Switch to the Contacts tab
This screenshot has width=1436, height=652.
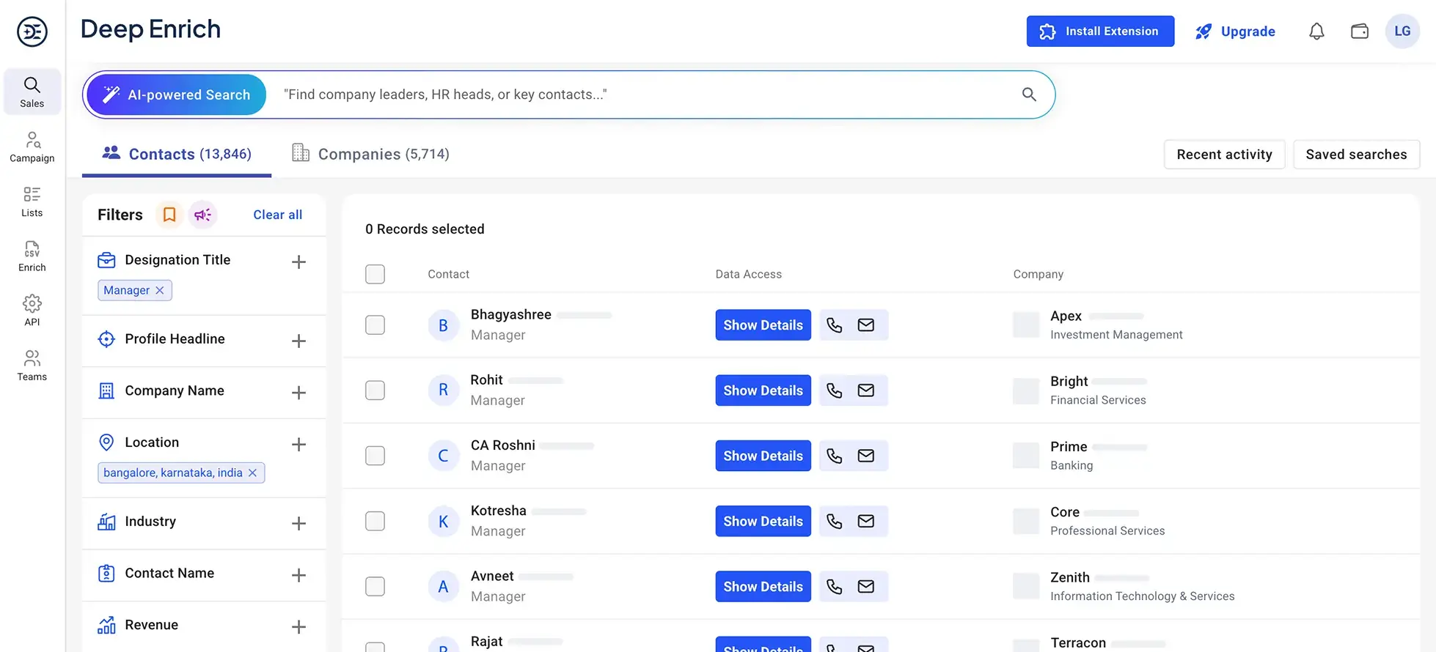tap(177, 154)
